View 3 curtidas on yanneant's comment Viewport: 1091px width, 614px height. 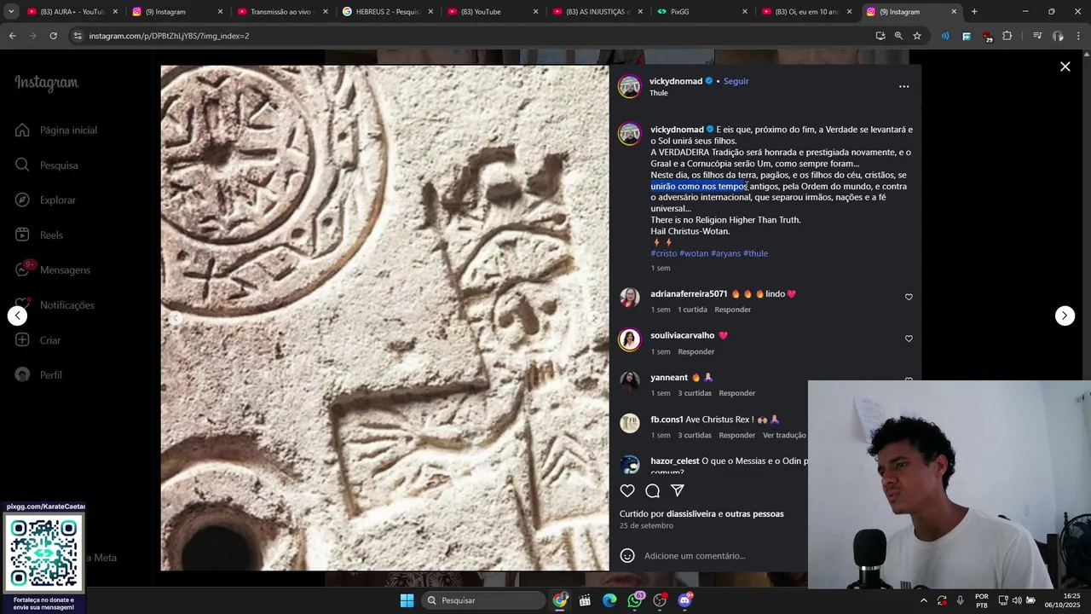pos(695,393)
